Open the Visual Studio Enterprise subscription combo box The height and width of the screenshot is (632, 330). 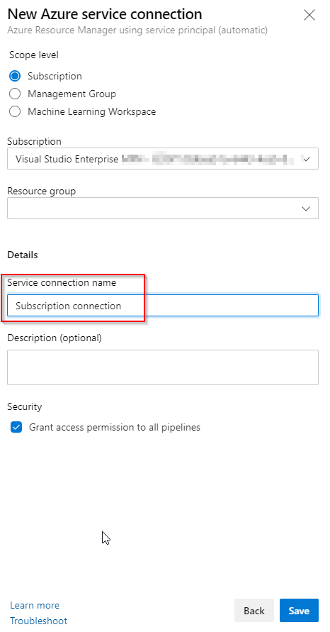tap(163, 158)
